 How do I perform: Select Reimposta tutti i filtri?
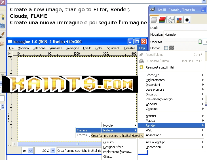pyautogui.click(x=172, y=67)
